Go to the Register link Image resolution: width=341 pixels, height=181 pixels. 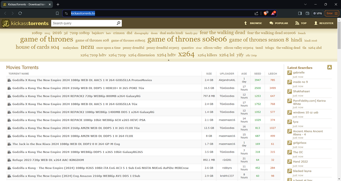click(324, 23)
